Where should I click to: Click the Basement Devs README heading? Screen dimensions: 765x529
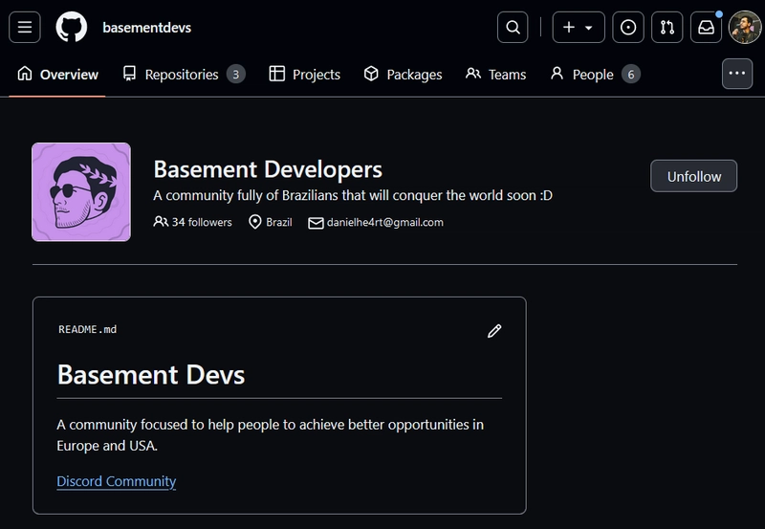point(151,375)
